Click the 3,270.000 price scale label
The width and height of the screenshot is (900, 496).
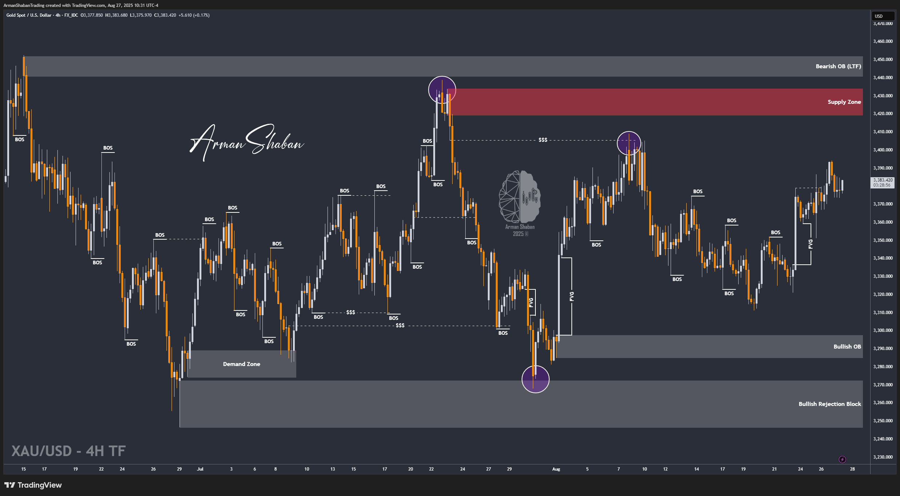coord(883,385)
